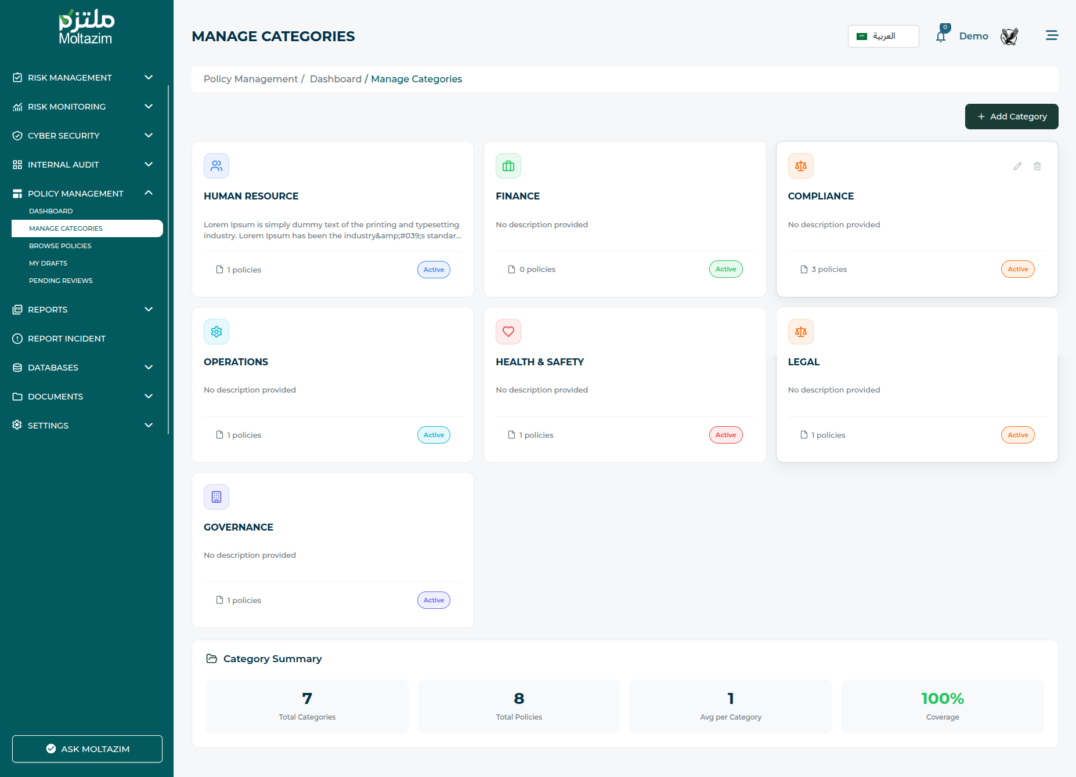The width and height of the screenshot is (1076, 777).
Task: Click the Ask Moltazim button
Action: pos(87,749)
